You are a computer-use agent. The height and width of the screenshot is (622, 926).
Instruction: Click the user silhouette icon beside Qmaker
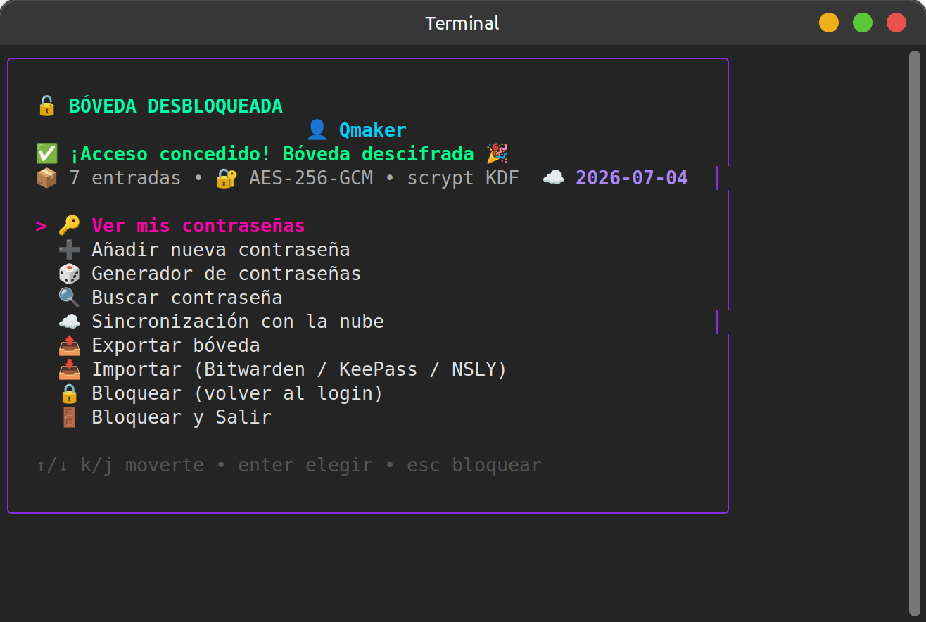(x=317, y=130)
